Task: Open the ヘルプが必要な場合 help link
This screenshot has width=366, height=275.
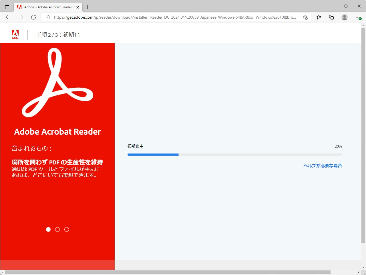Action: coord(323,166)
